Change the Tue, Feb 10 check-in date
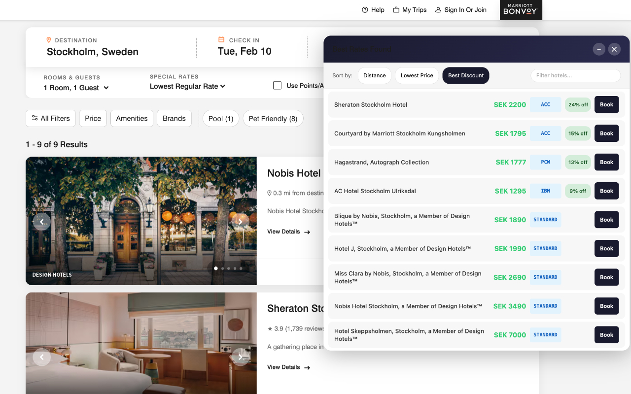This screenshot has height=394, width=631. (245, 51)
